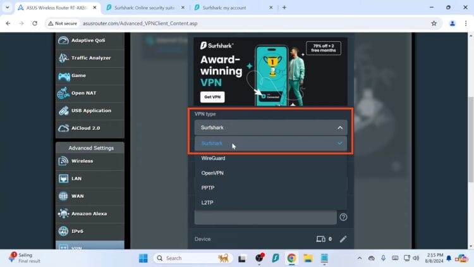Go back to previous page
This screenshot has height=267, width=474.
pos(8,23)
